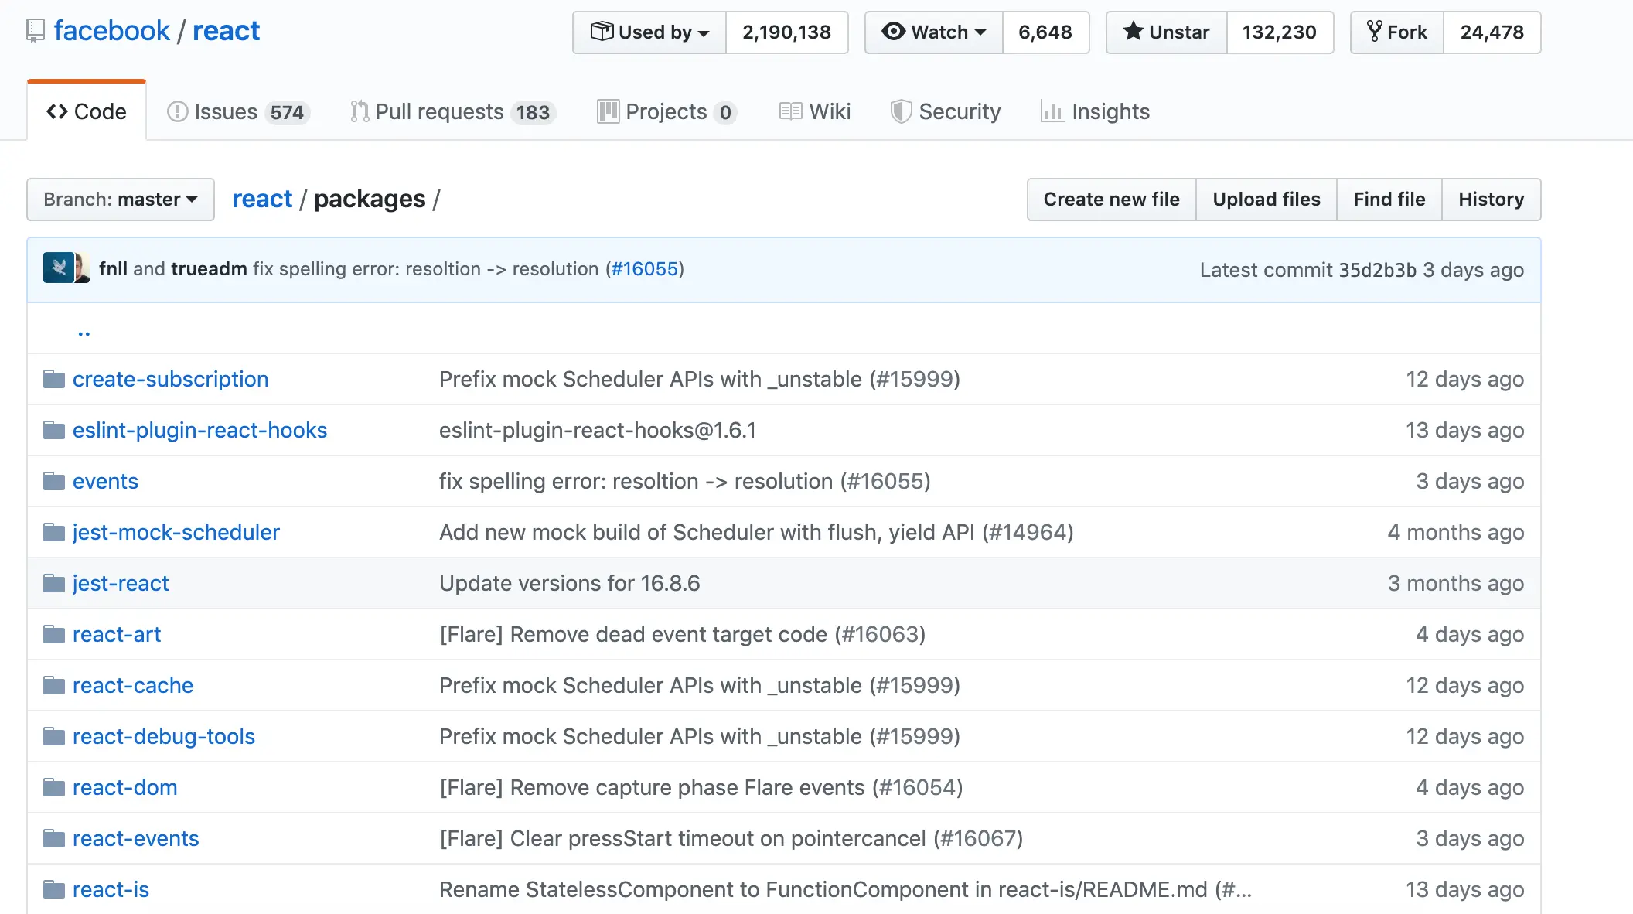Viewport: 1633px width, 914px height.
Task: Expand the Used by dropdown
Action: pos(649,32)
